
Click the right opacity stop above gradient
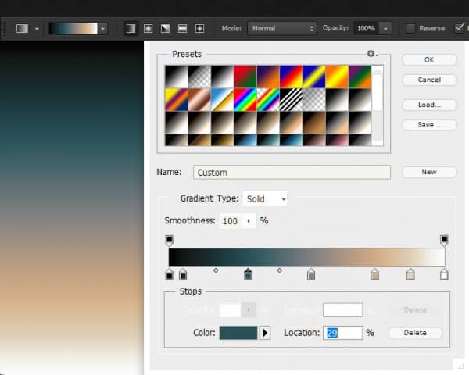click(444, 240)
